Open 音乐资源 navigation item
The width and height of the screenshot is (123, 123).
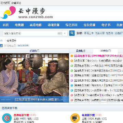90,25
